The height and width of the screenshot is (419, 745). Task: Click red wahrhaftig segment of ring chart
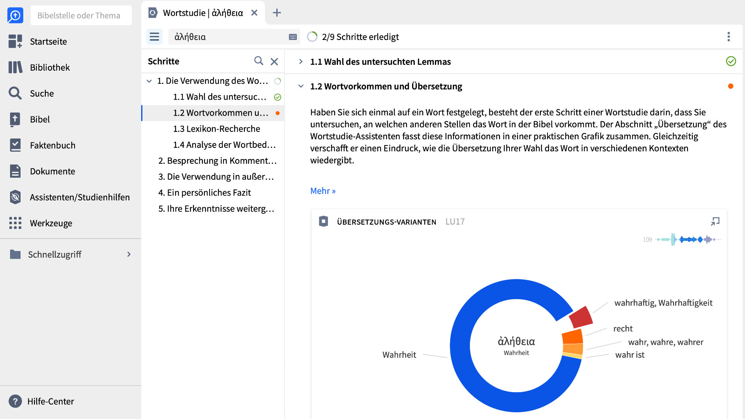(x=581, y=317)
